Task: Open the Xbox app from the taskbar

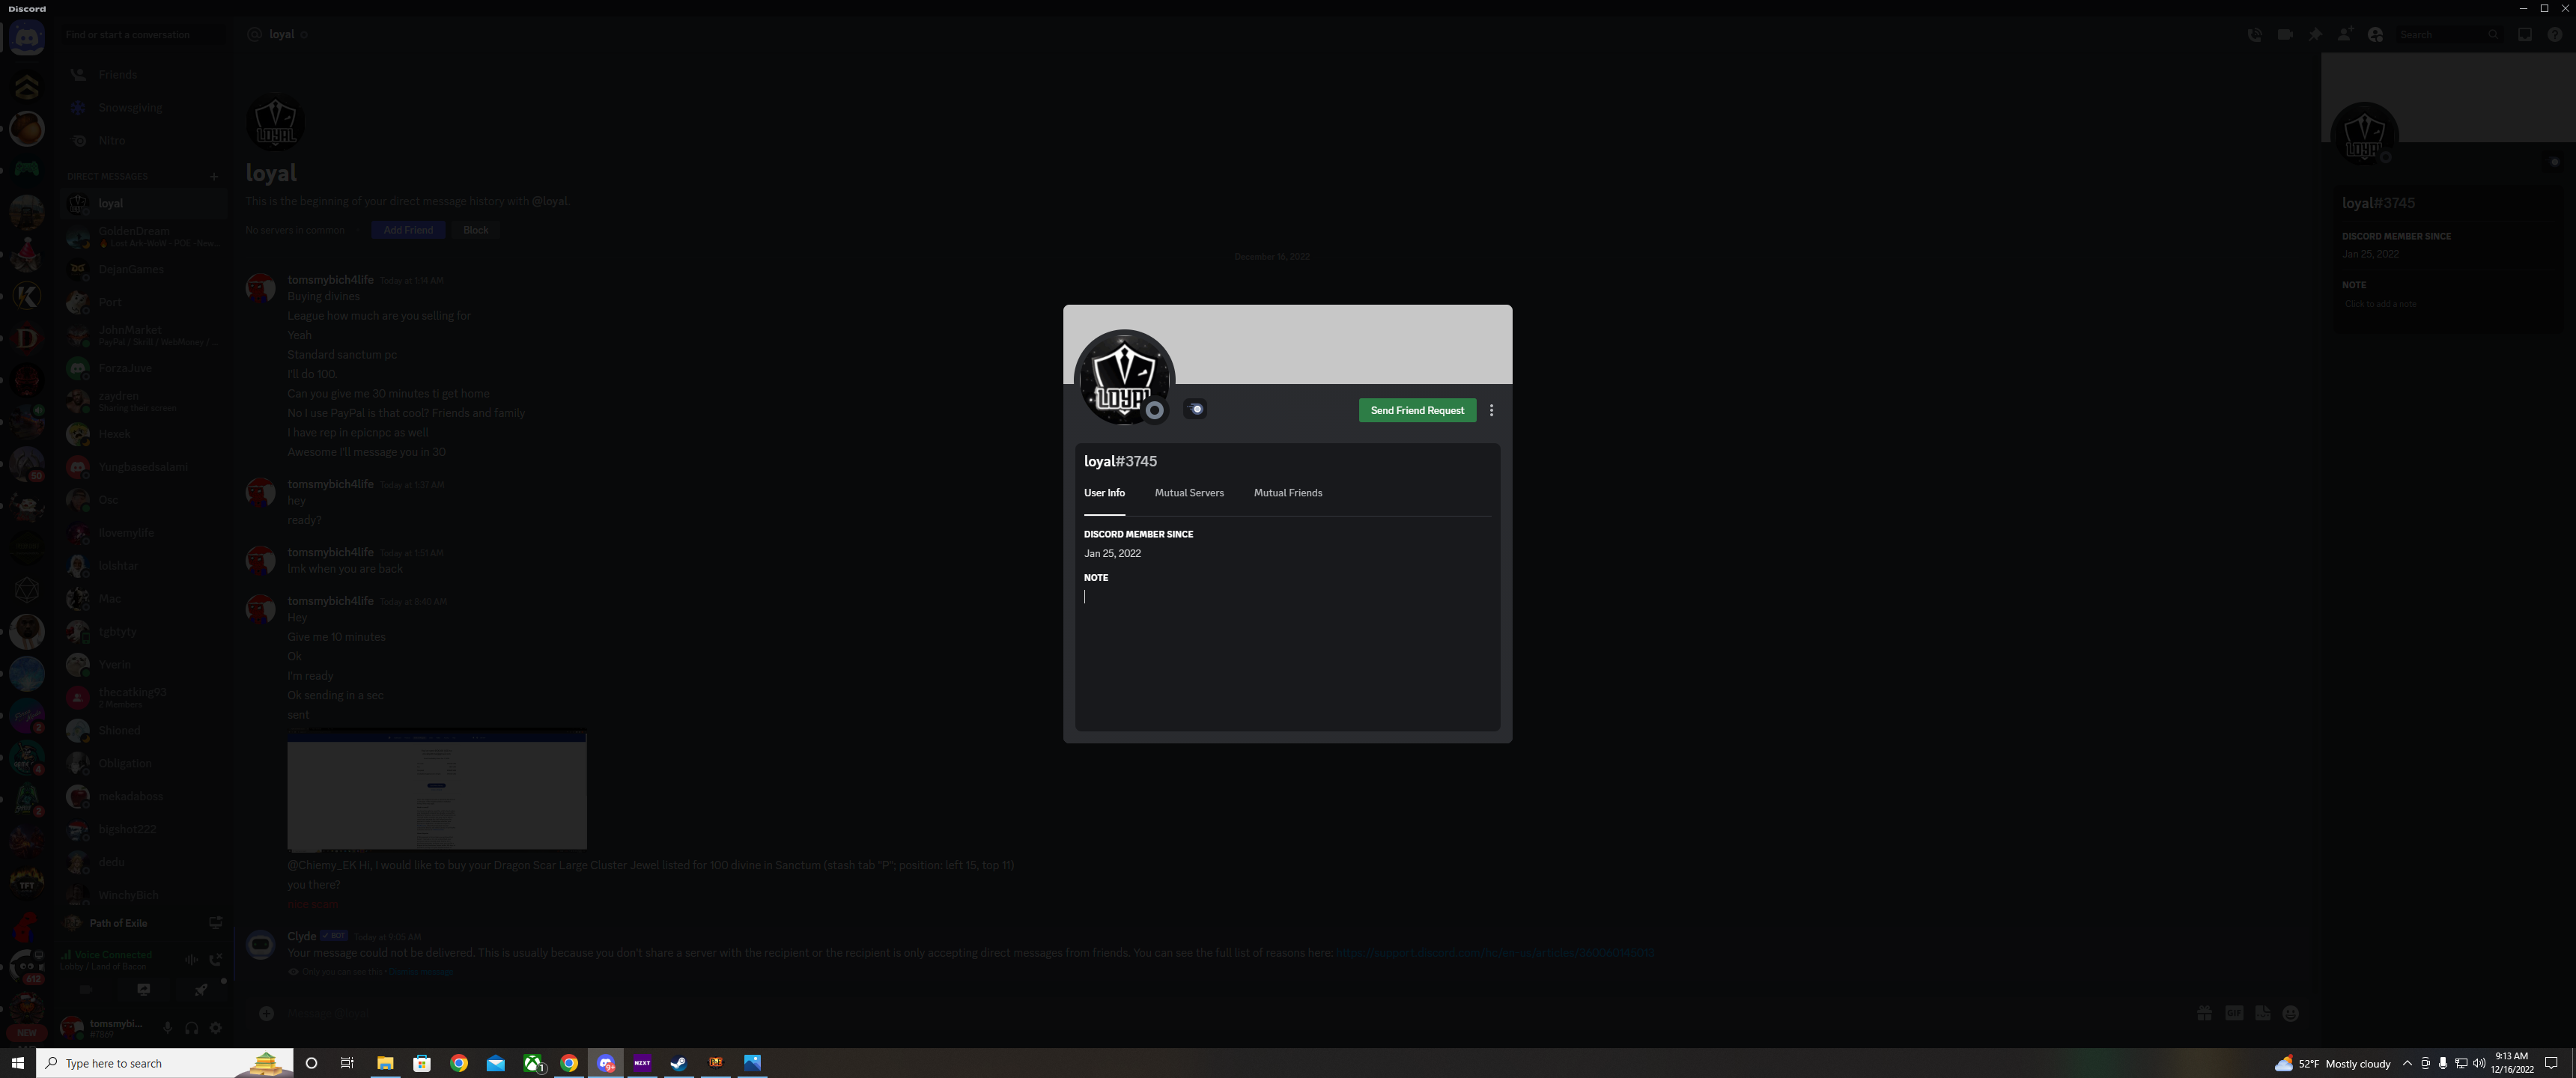Action: click(x=534, y=1063)
